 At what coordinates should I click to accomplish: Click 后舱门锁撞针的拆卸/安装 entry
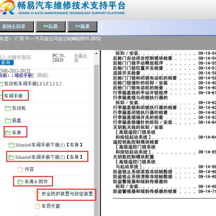140,83
